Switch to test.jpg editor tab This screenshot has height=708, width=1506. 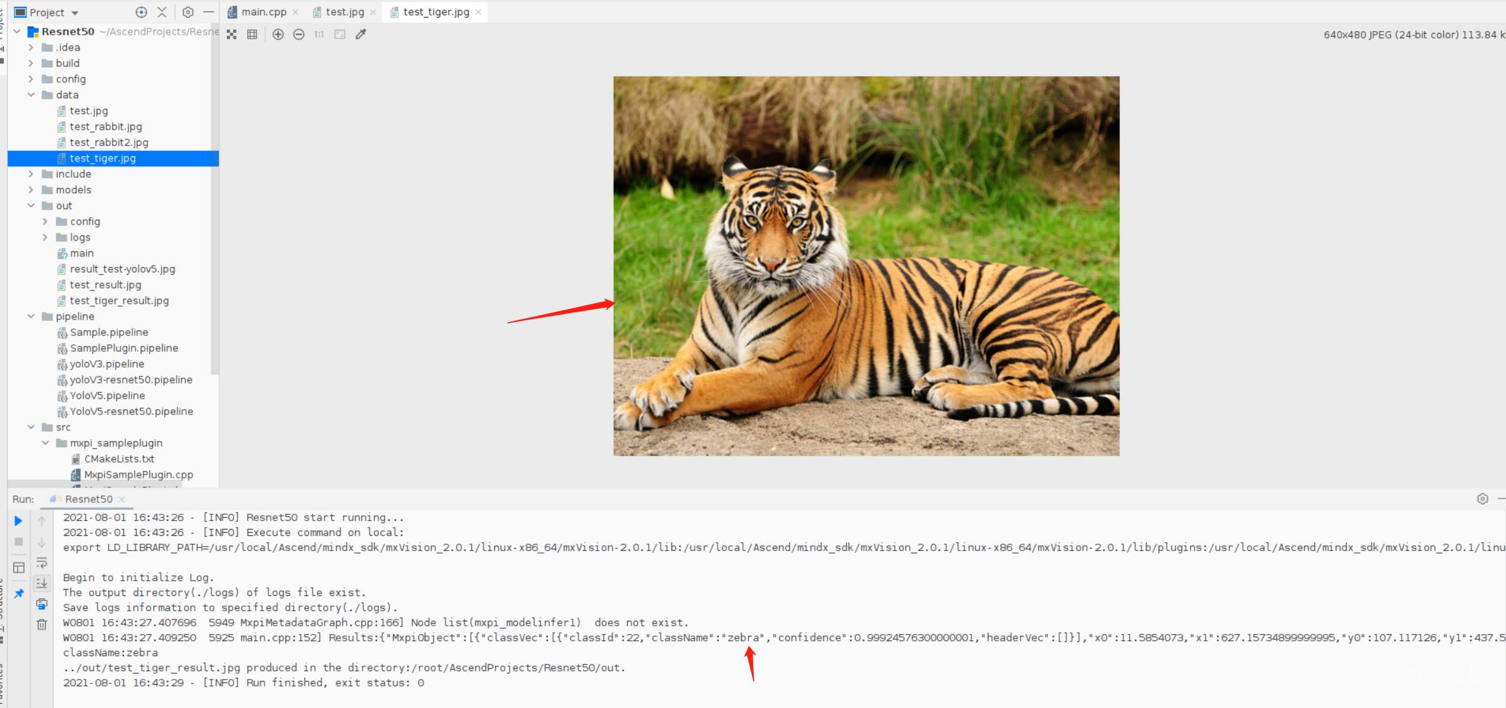pyautogui.click(x=345, y=12)
